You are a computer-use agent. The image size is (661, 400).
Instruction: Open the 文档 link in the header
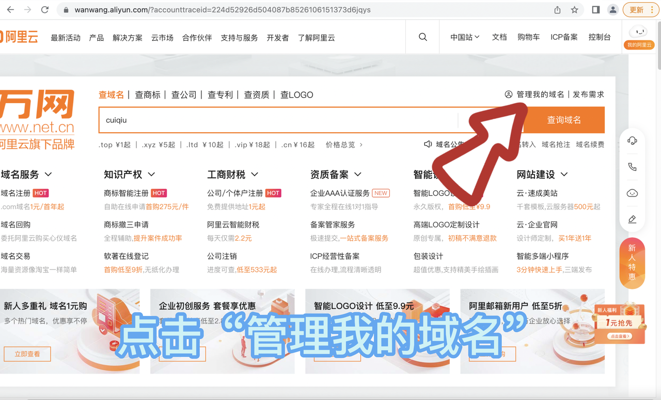click(x=499, y=37)
